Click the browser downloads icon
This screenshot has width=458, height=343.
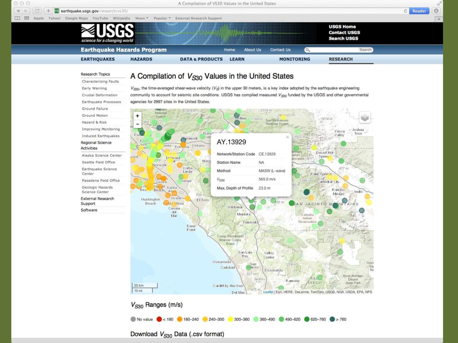click(436, 11)
